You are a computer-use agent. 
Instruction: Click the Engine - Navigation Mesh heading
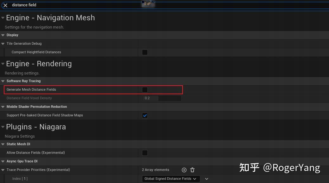[x=51, y=18]
